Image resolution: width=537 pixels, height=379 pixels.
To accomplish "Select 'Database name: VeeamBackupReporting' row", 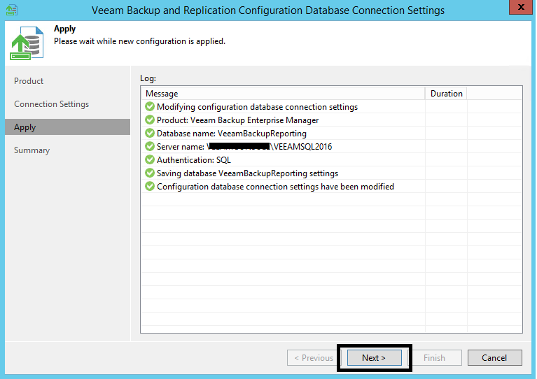I will (331, 134).
